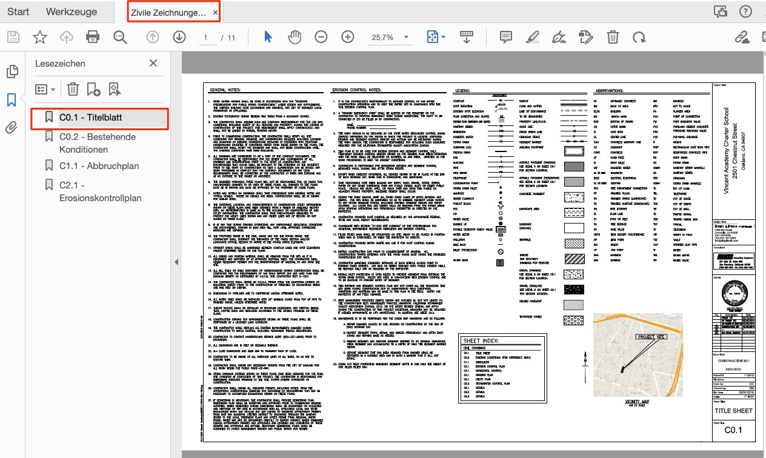Zoom out with the minus button
Screen dimensions: 766x458
click(321, 38)
